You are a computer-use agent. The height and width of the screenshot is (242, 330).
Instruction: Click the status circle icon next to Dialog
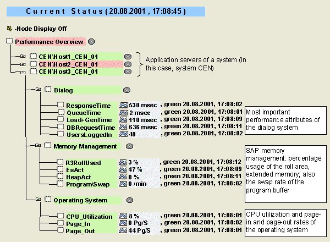126,90
